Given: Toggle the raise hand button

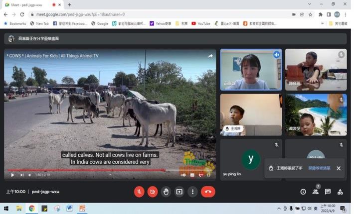Looking at the screenshot, I should (166, 192).
